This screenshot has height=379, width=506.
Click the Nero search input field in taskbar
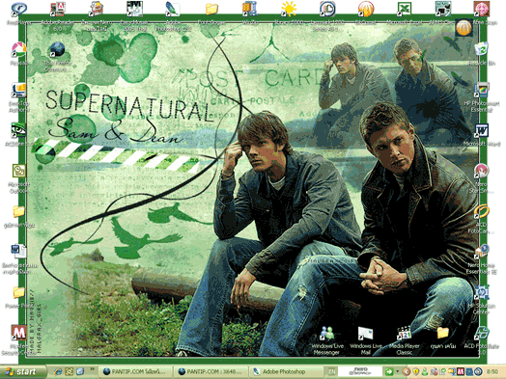click(x=360, y=372)
